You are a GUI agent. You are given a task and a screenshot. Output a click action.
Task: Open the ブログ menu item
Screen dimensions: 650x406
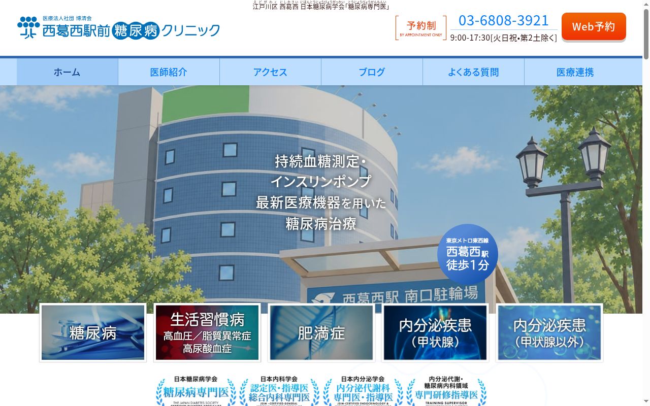372,72
